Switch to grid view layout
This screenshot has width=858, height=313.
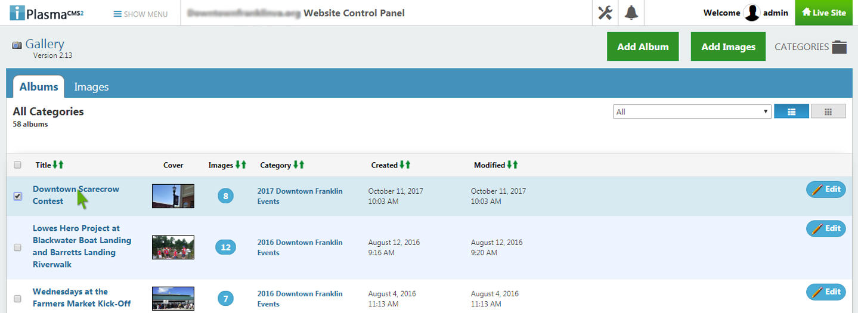coord(828,111)
